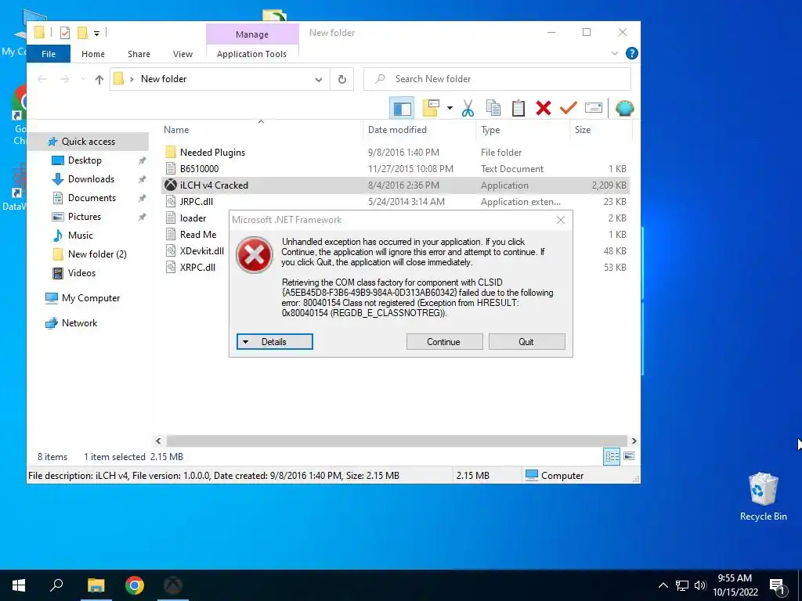Sort by the Date modified column header
802x601 pixels.
[397, 130]
